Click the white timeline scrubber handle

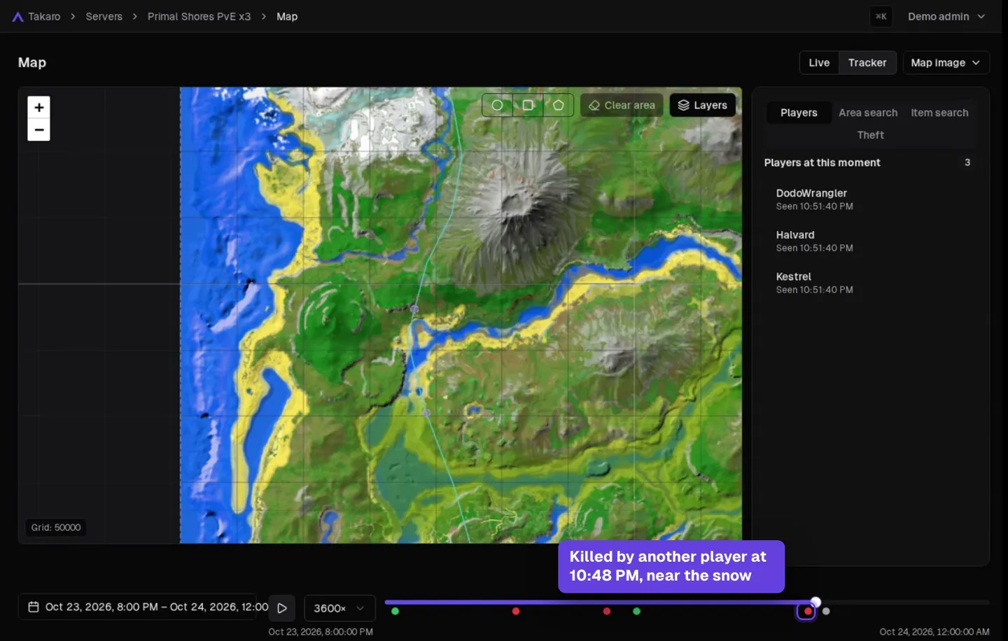[x=815, y=602]
